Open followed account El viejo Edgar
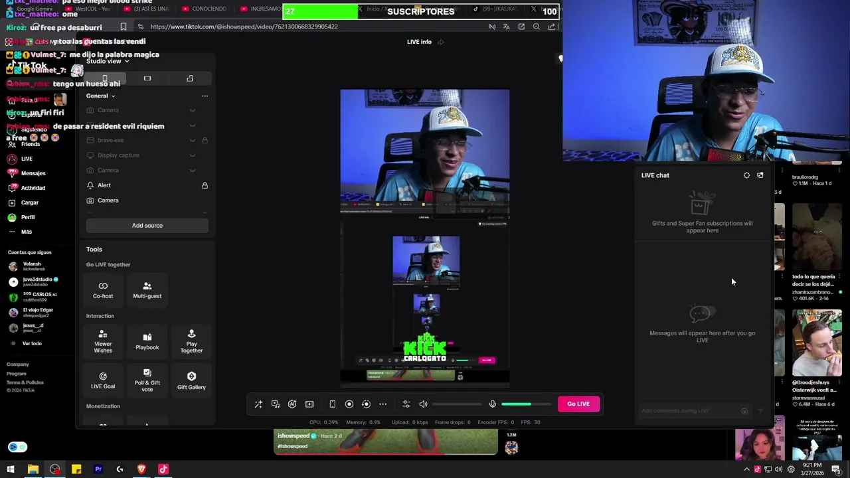The image size is (850, 478). (31, 312)
